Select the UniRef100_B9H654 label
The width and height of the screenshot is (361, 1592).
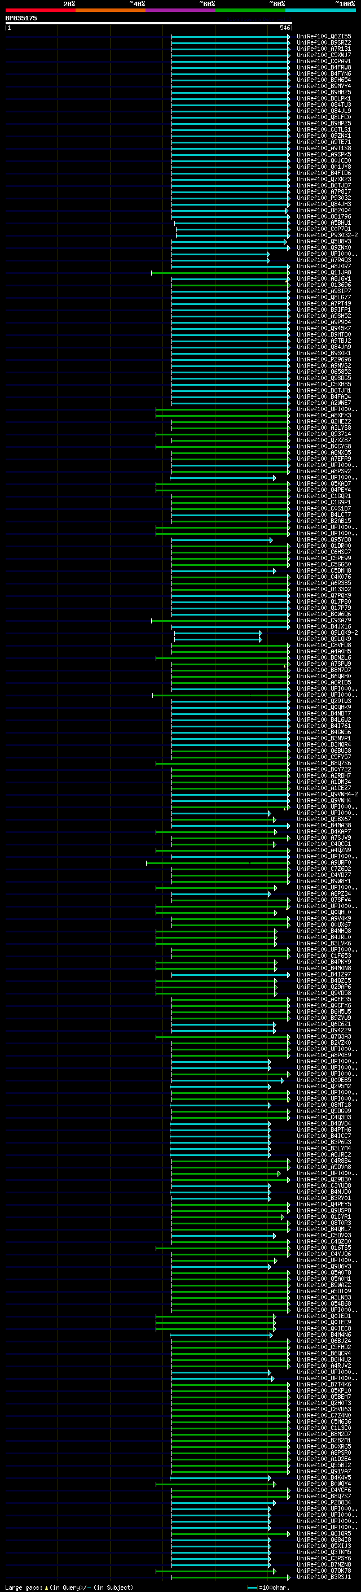pos(324,80)
